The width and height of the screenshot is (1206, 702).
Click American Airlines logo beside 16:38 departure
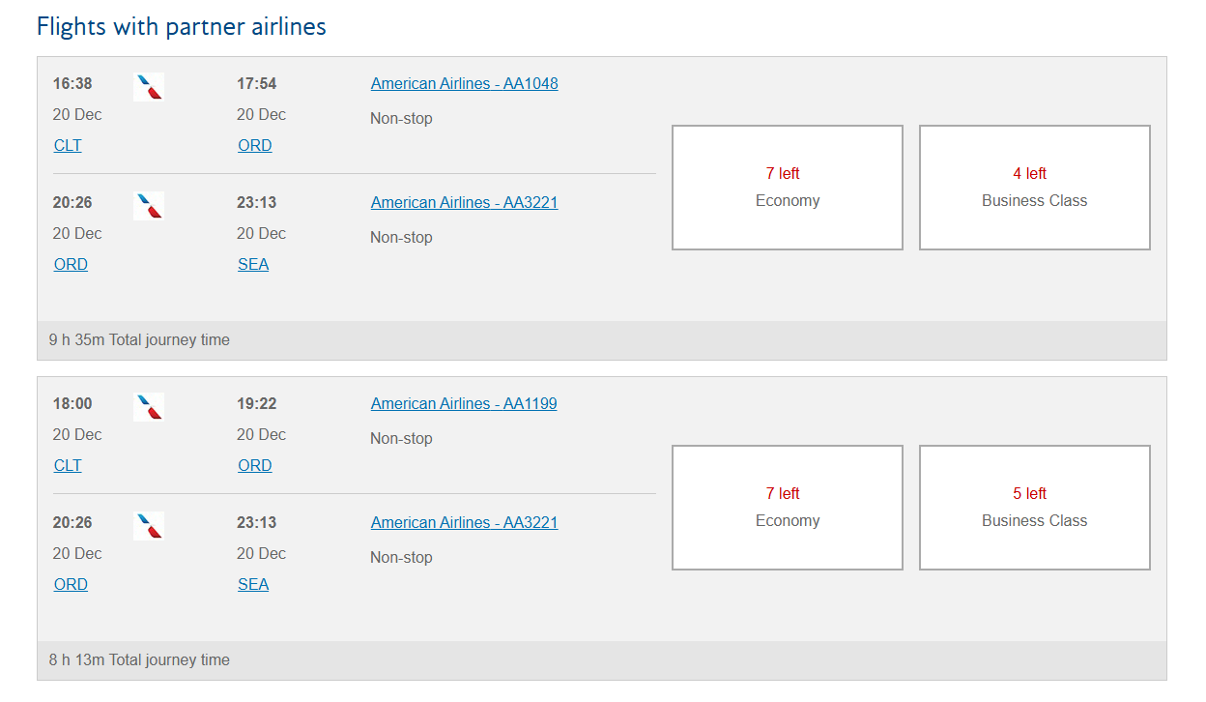(149, 87)
